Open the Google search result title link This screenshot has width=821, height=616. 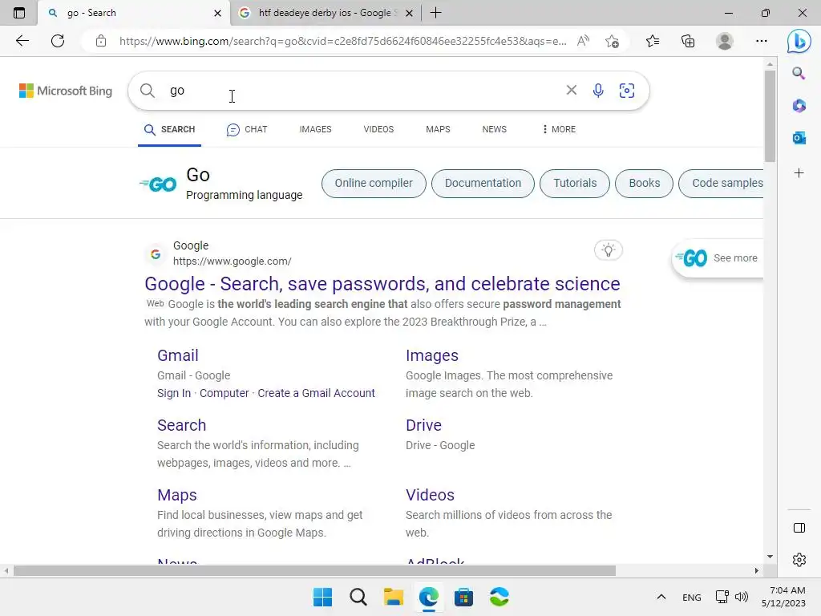(382, 283)
